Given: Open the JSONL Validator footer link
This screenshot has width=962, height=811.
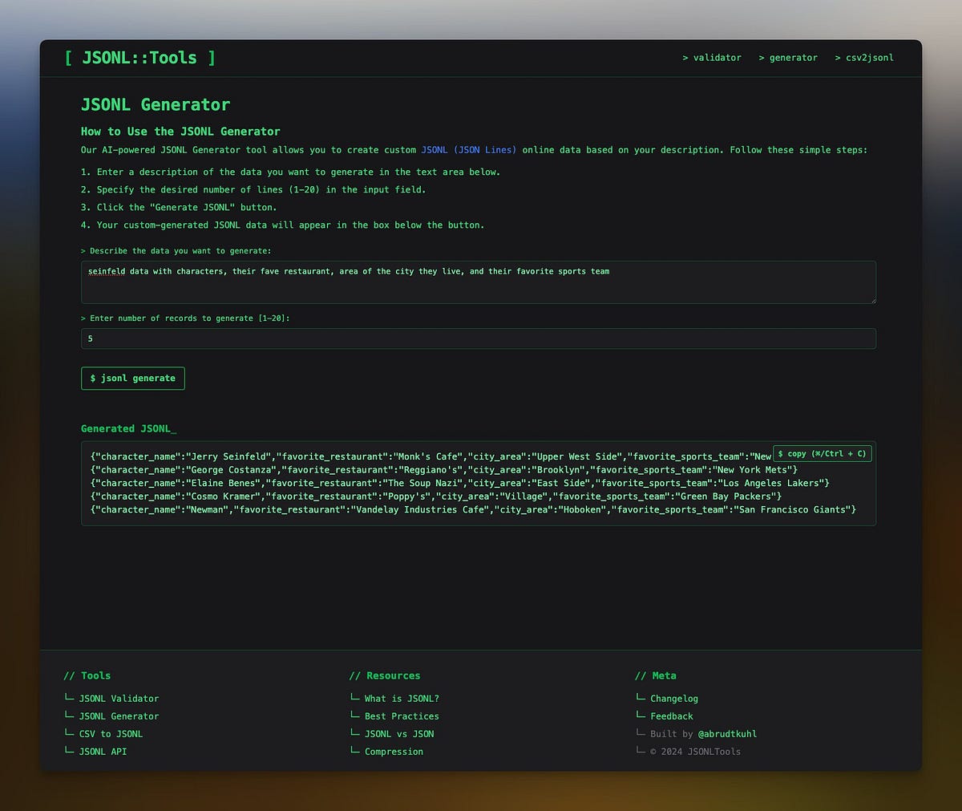Looking at the screenshot, I should tap(119, 698).
